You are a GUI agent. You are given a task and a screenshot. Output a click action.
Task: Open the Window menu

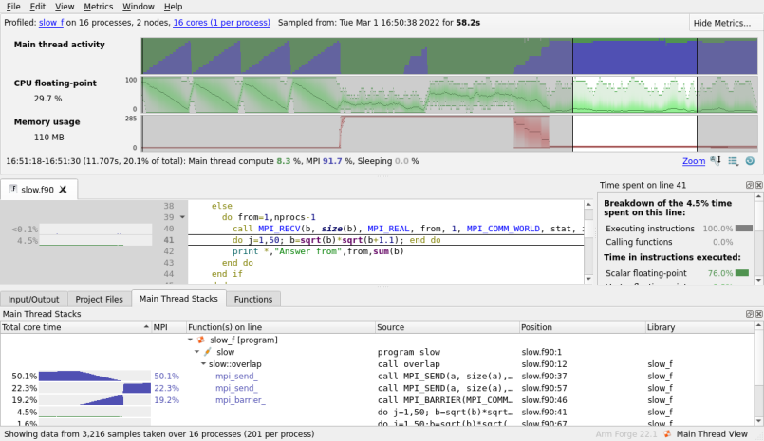click(139, 7)
